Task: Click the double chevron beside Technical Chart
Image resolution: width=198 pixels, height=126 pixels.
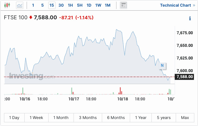Action: click(x=194, y=5)
